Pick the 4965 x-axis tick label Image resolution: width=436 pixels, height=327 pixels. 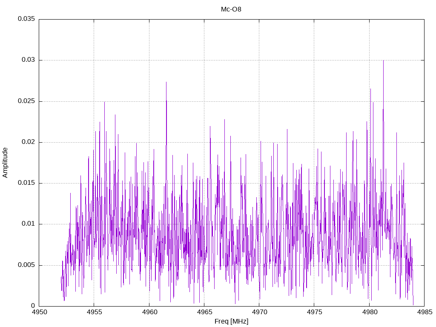(204, 313)
